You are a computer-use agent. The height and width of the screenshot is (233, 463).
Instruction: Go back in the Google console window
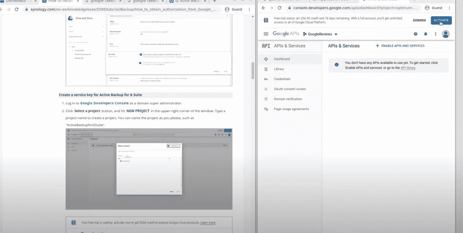264,8
